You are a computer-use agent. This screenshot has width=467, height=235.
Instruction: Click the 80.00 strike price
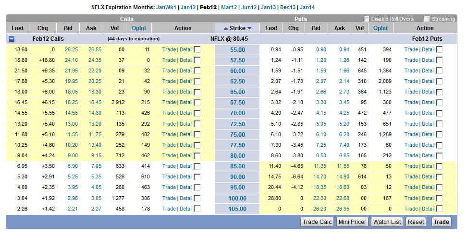pyautogui.click(x=237, y=156)
